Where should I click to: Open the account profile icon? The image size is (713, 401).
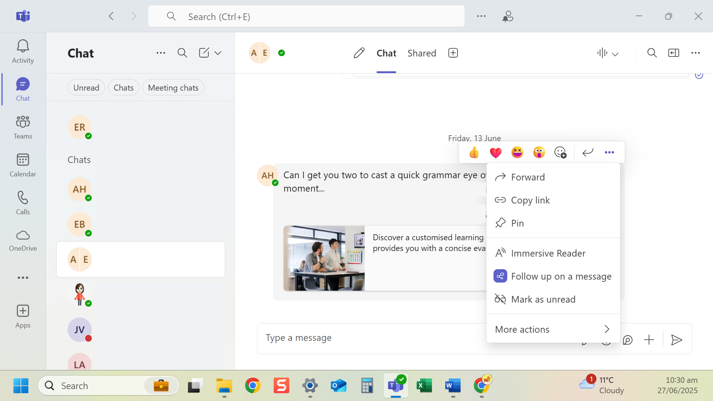(508, 16)
